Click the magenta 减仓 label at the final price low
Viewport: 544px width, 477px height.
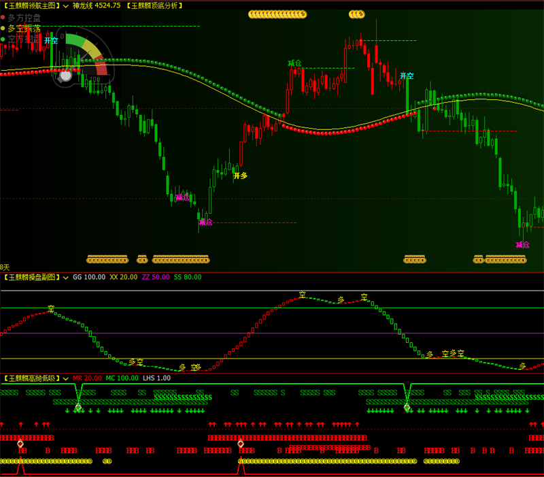pos(522,245)
